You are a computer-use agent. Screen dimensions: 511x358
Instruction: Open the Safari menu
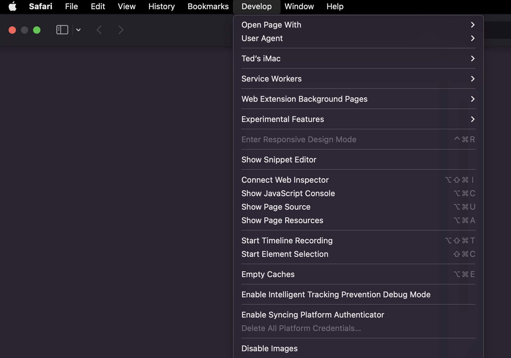(40, 6)
